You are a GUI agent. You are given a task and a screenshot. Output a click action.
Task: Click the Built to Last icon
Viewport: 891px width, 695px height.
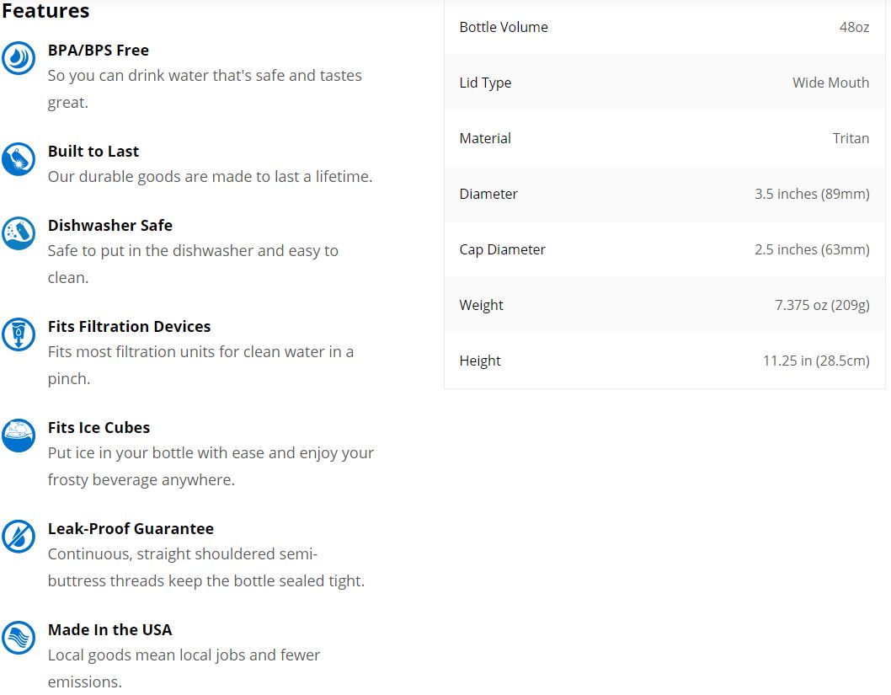coord(19,159)
